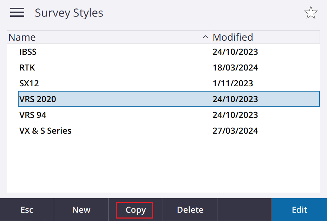The height and width of the screenshot is (221, 327).
Task: Delete the selected survey style
Action: click(190, 209)
